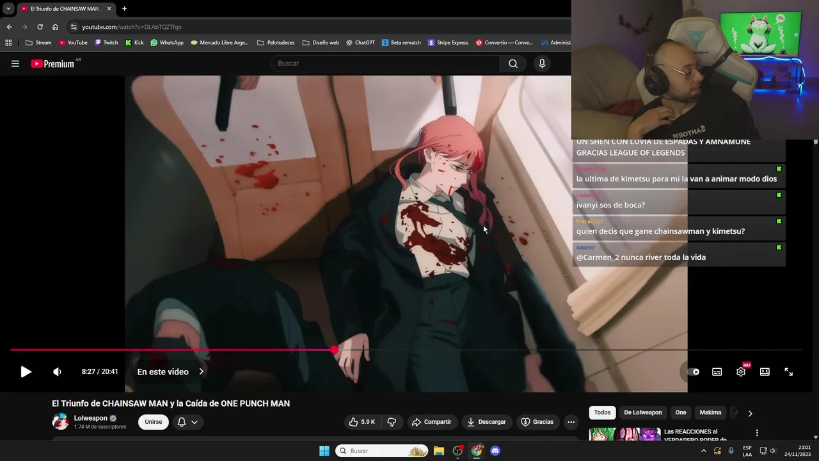Go back using the browser back arrow
This screenshot has height=461, width=819.
(x=9, y=27)
